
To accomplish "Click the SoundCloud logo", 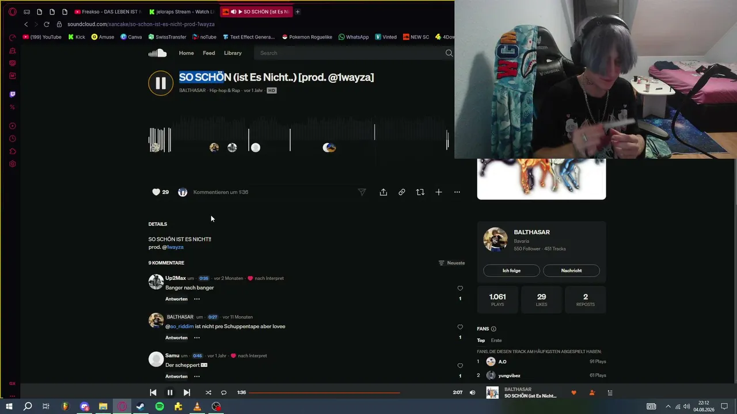I will tap(158, 53).
